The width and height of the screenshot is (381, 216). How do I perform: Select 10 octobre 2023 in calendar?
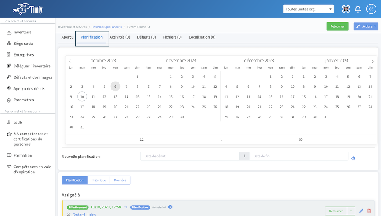point(82,97)
